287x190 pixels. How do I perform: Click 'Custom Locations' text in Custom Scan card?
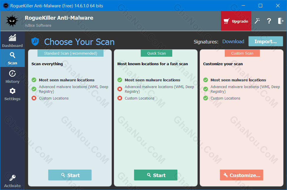pos(225,98)
